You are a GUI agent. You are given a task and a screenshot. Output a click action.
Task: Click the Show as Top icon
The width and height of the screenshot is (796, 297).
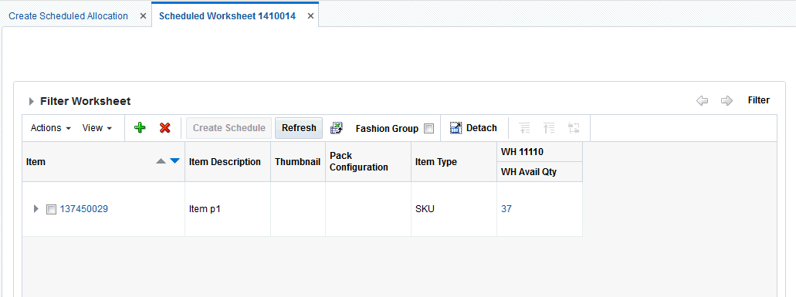(574, 128)
